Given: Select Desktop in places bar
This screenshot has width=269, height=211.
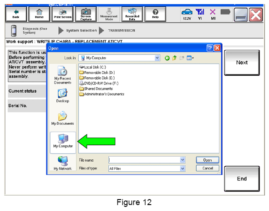Looking at the screenshot, I should pos(63,96).
